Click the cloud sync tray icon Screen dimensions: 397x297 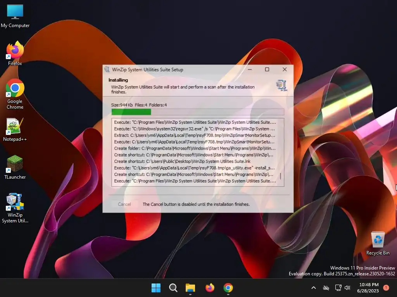coord(326,288)
